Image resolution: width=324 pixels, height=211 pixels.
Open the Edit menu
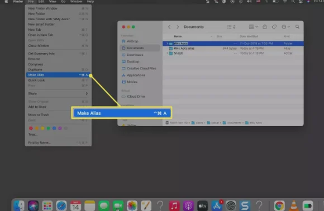[x=41, y=2]
